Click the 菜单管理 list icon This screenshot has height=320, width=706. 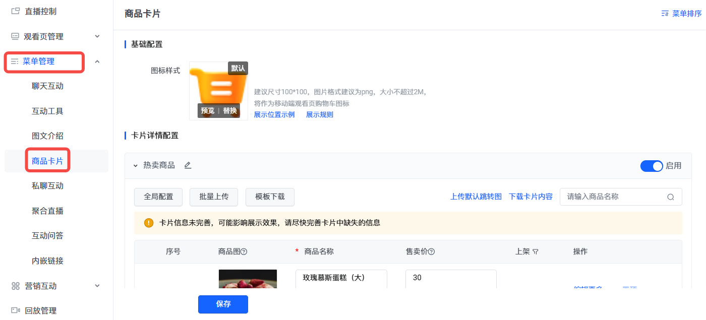pyautogui.click(x=15, y=61)
